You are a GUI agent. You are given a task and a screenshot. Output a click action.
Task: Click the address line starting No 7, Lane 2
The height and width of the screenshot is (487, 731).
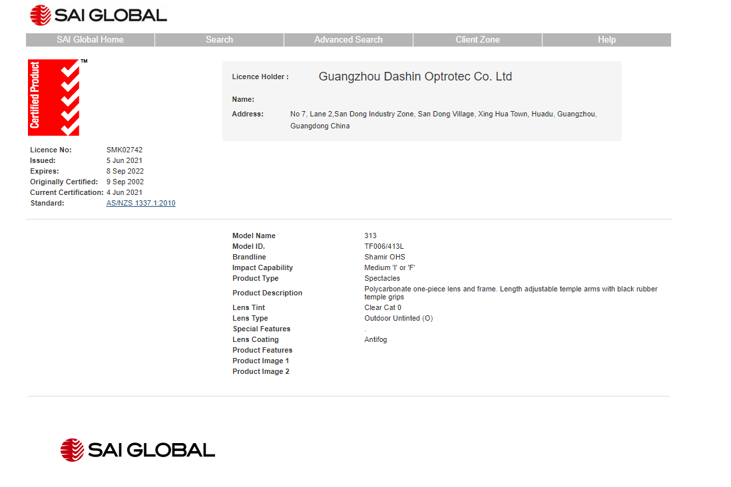pos(443,114)
